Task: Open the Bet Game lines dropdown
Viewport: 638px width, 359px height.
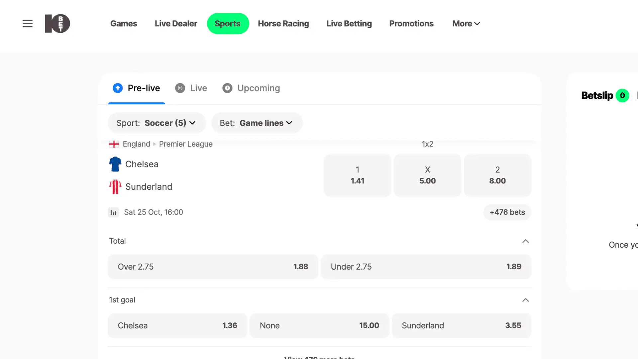Action: pyautogui.click(x=257, y=123)
